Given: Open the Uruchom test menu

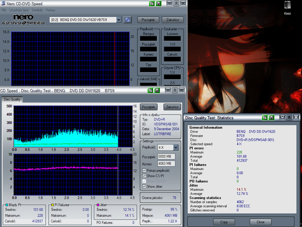Looking at the screenshot, I should [19, 10].
